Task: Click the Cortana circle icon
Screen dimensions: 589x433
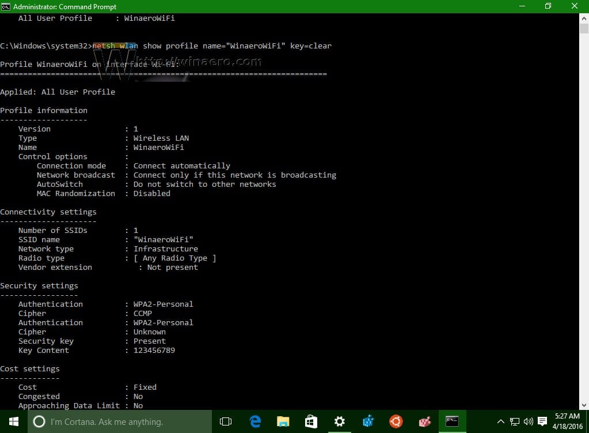Action: (39, 421)
